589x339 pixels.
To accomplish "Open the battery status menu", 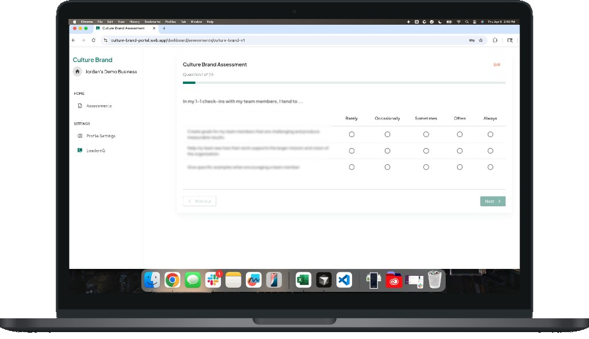I will [x=448, y=21].
